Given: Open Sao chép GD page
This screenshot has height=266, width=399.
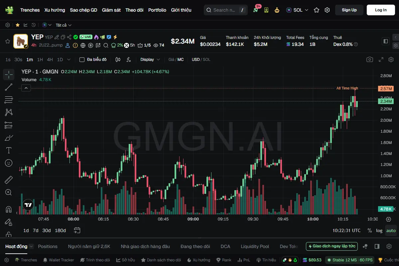Looking at the screenshot, I should [x=83, y=10].
